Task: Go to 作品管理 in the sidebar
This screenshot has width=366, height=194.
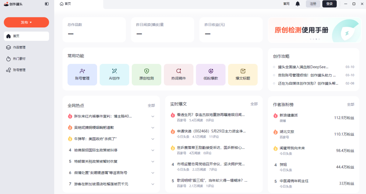Action: [x=19, y=48]
